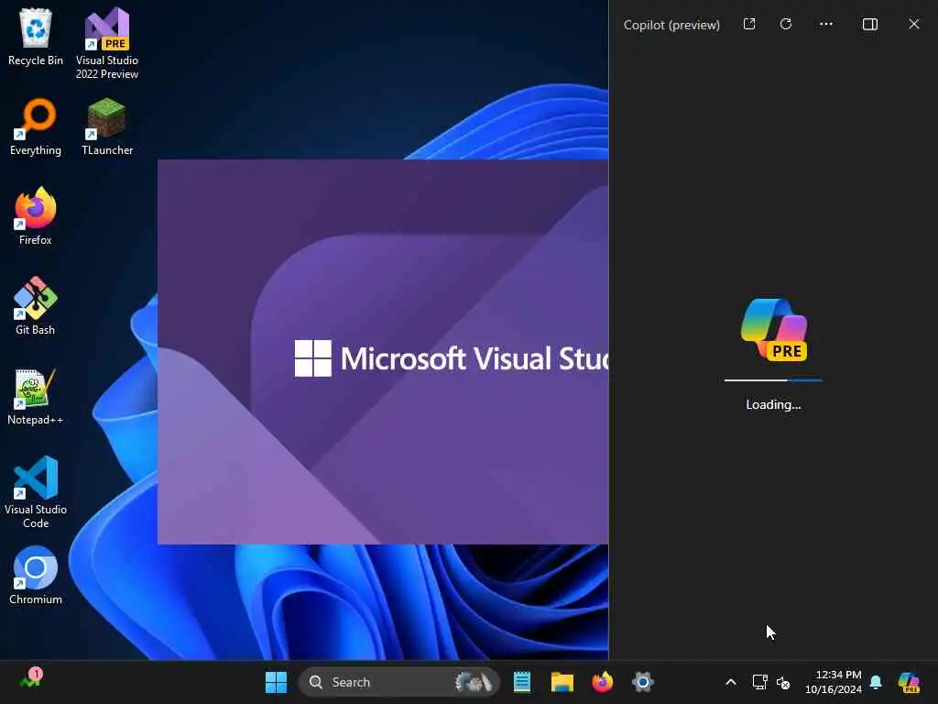
Task: Open the notepad app in taskbar
Action: pos(521,682)
